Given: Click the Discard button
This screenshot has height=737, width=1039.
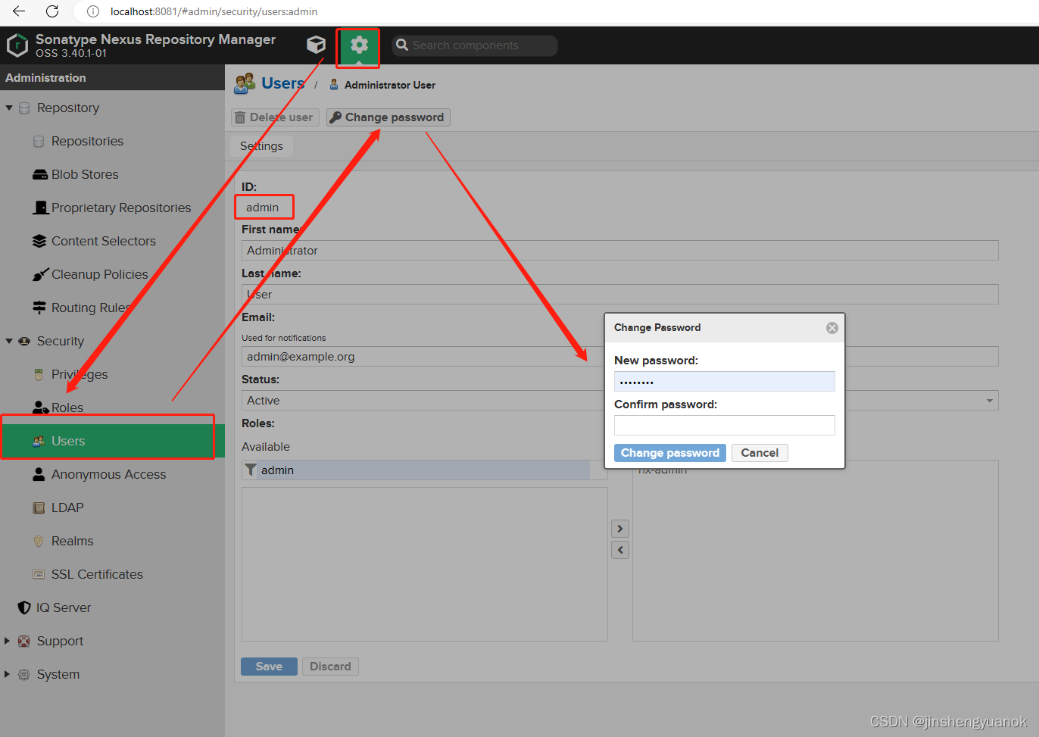Looking at the screenshot, I should click(x=330, y=667).
